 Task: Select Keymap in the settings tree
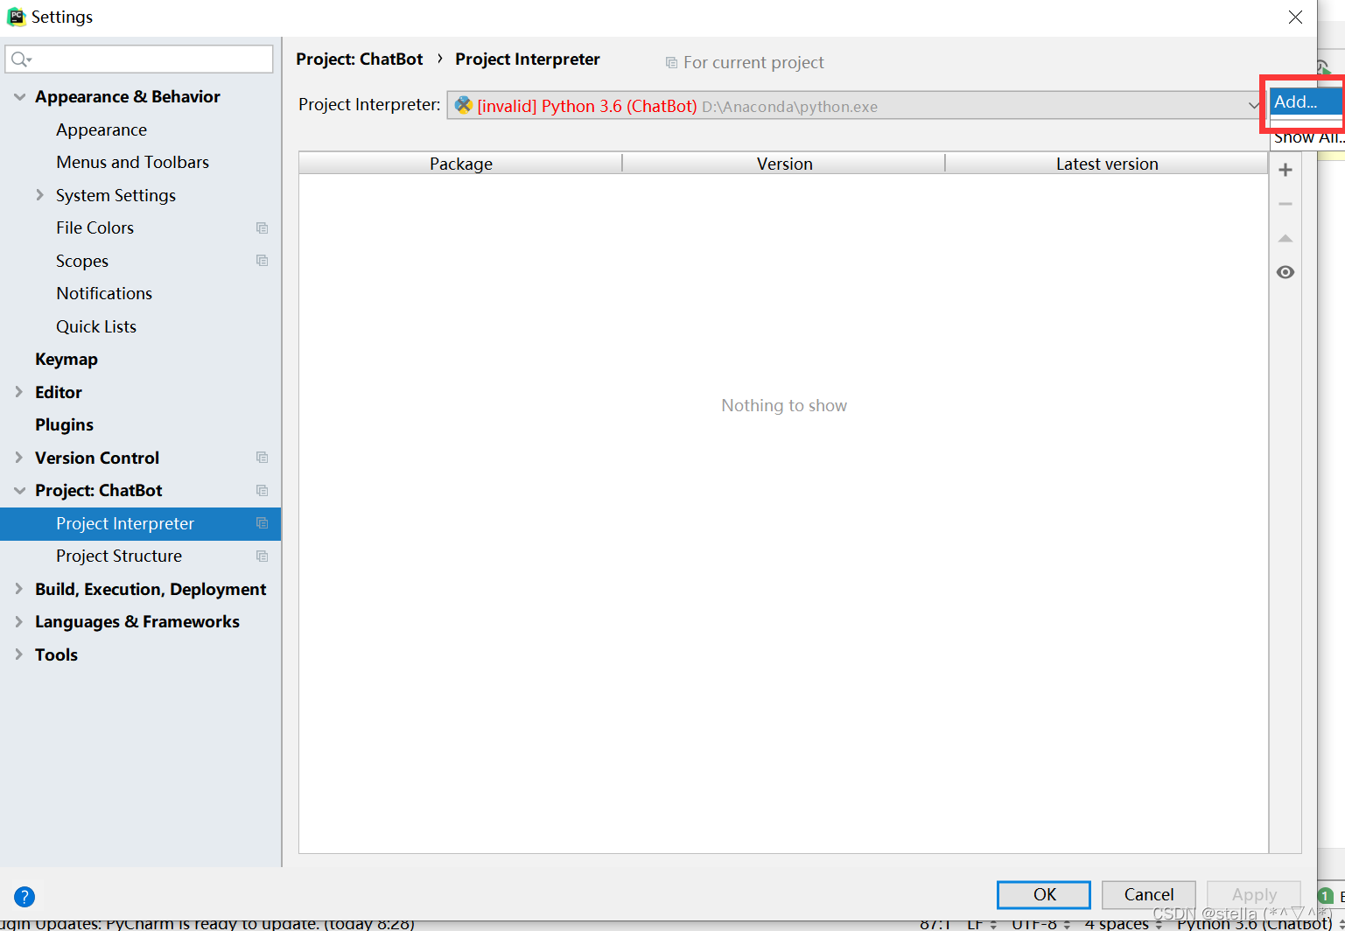click(x=67, y=359)
